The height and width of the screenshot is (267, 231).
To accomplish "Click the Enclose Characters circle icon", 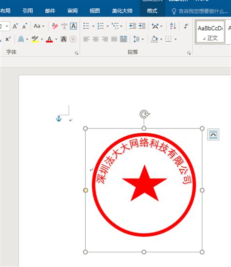I will 73,39.
